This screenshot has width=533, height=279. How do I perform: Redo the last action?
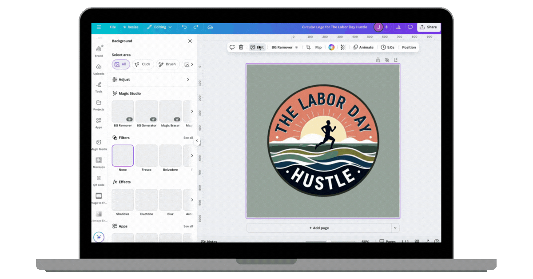pyautogui.click(x=196, y=27)
